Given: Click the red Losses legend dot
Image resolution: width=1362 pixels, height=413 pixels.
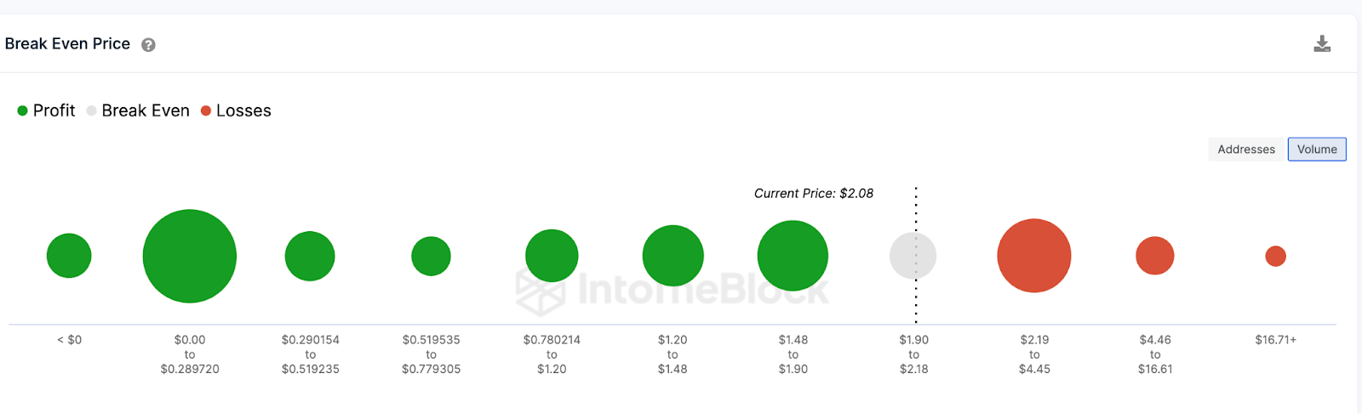Looking at the screenshot, I should click(x=206, y=110).
